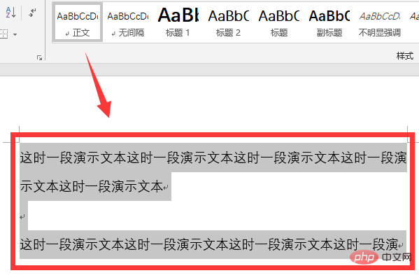Click on the empty paragraph line
The image size is (419, 280).
click(x=24, y=216)
